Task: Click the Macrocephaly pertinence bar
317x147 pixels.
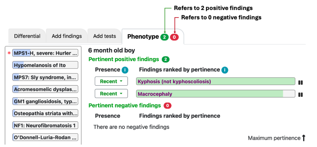Action: (215, 94)
